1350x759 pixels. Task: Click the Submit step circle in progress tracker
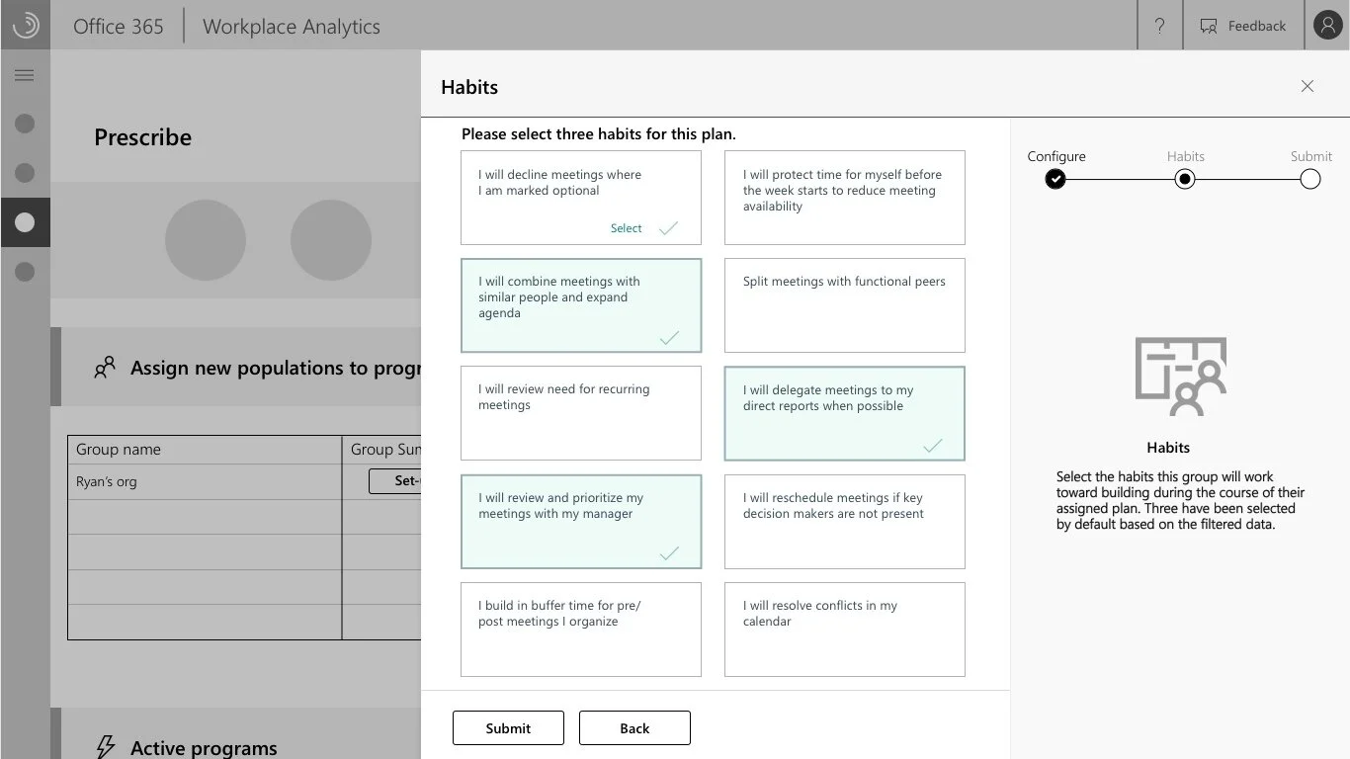coord(1310,179)
